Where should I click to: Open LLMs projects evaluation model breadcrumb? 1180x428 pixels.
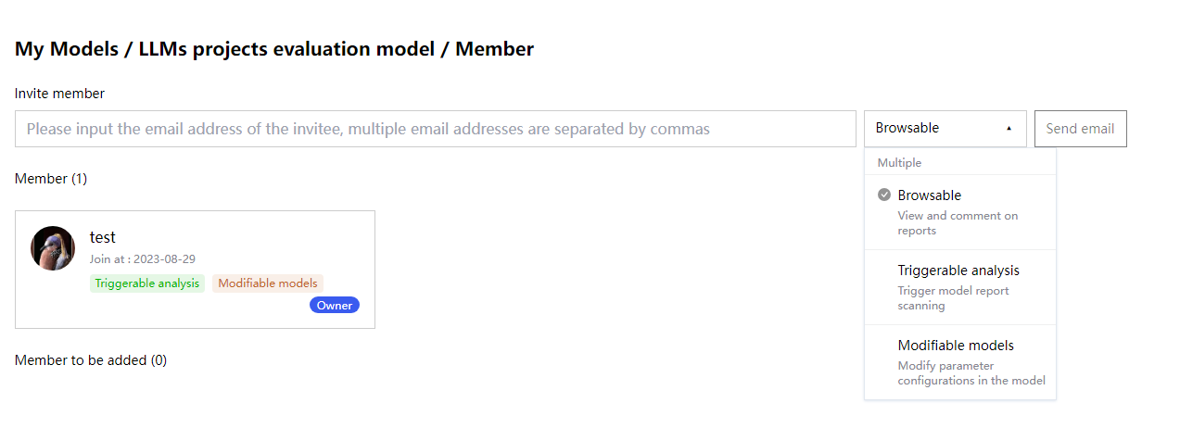286,49
